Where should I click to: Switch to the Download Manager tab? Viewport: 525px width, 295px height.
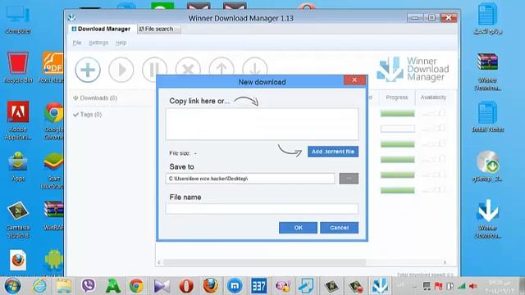point(101,29)
